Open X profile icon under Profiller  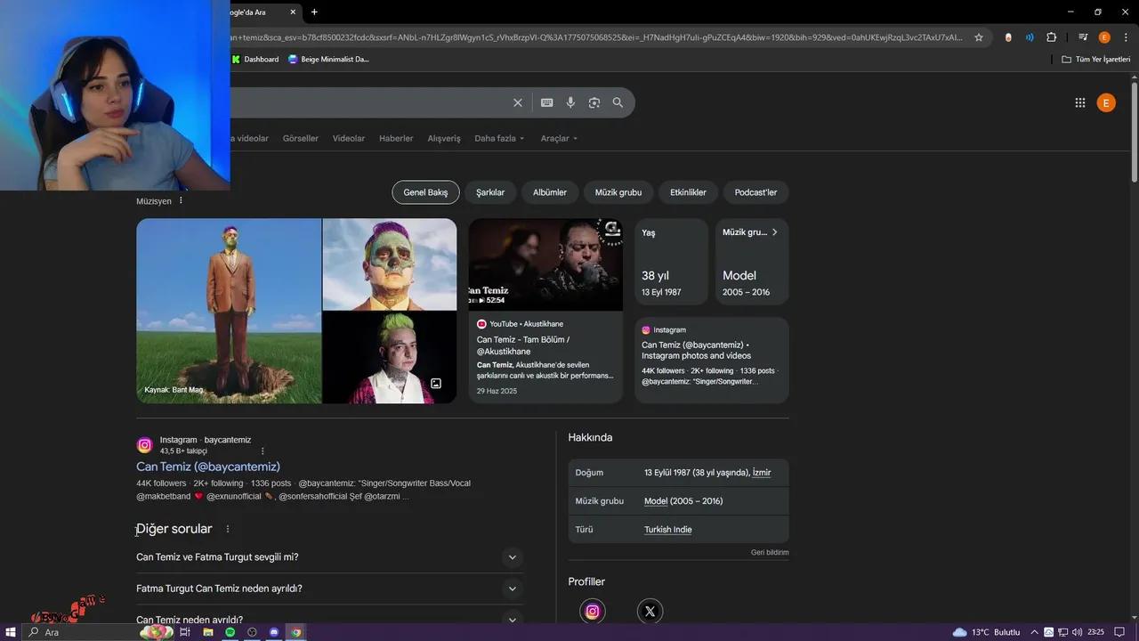pos(650,611)
